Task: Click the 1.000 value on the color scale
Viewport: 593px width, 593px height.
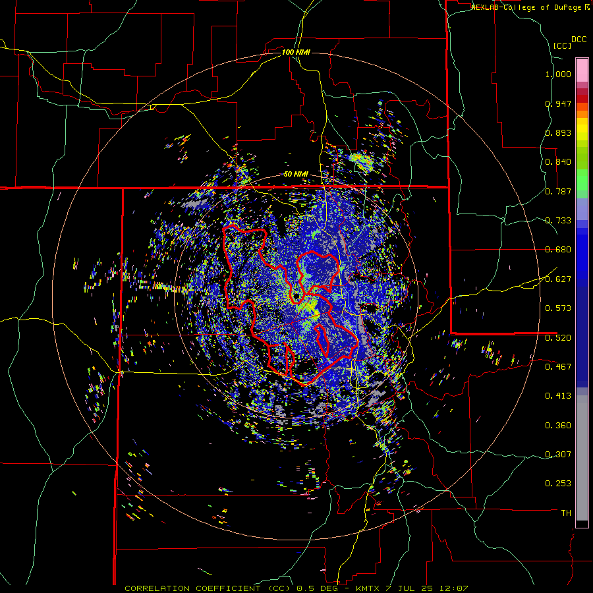Action: (x=558, y=74)
